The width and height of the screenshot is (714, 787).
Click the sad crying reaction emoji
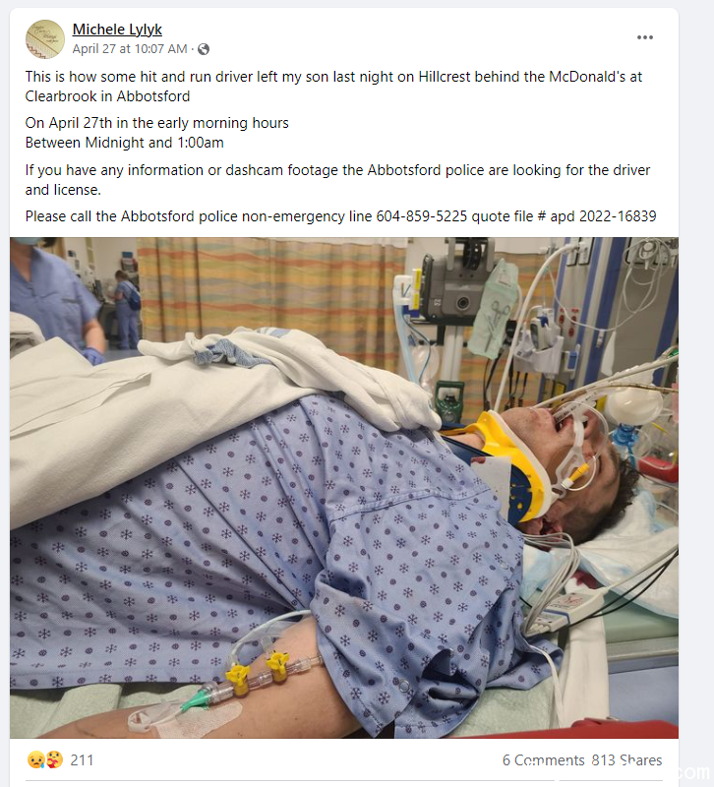pyautogui.click(x=36, y=759)
